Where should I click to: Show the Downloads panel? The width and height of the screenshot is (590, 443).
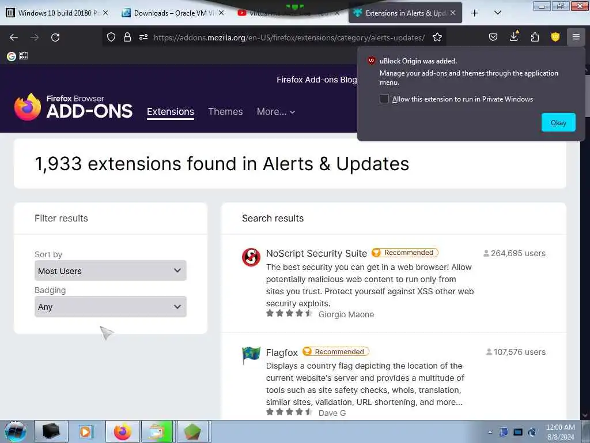pyautogui.click(x=514, y=36)
